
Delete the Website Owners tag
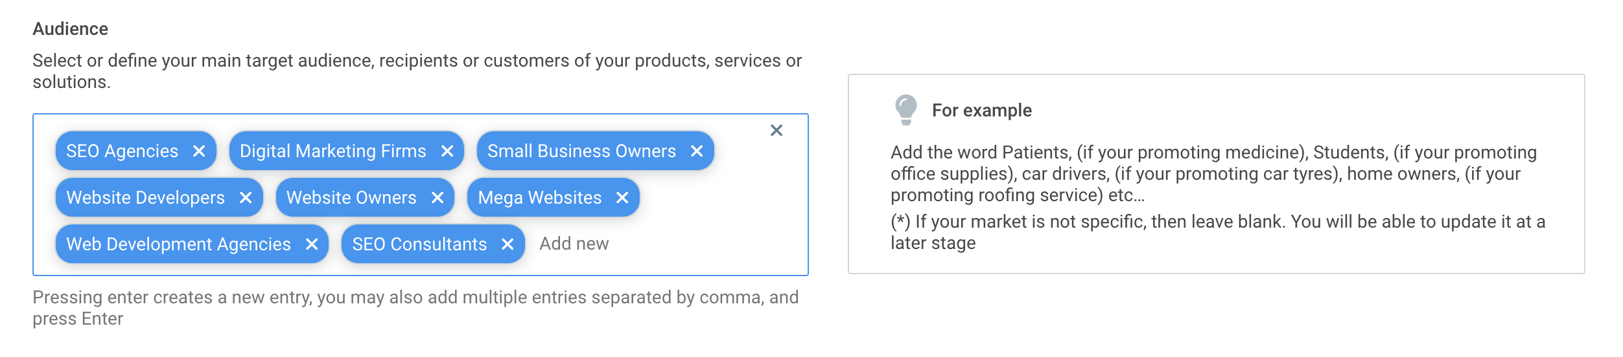pos(438,198)
